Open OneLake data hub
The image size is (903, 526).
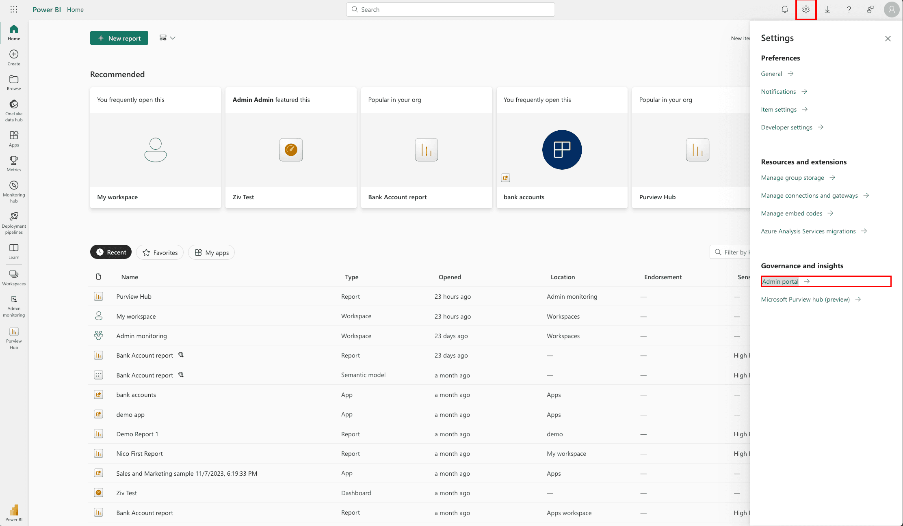click(x=14, y=111)
